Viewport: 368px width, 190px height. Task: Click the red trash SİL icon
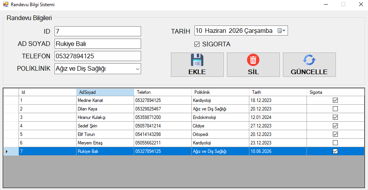(x=253, y=60)
